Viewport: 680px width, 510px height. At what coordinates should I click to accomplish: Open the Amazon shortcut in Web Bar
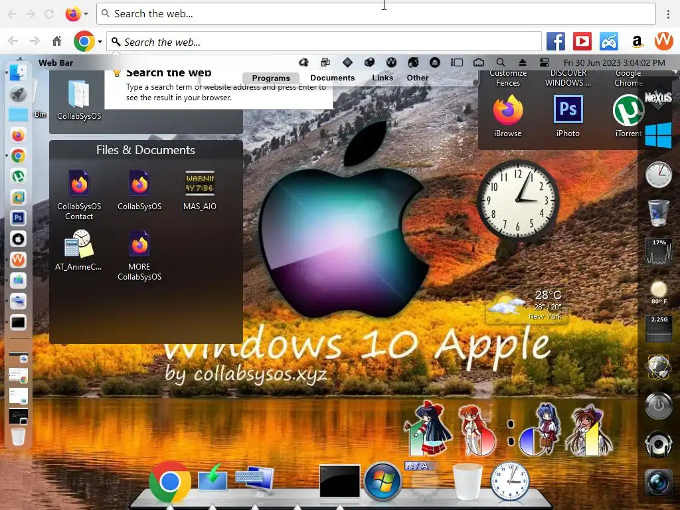click(637, 42)
